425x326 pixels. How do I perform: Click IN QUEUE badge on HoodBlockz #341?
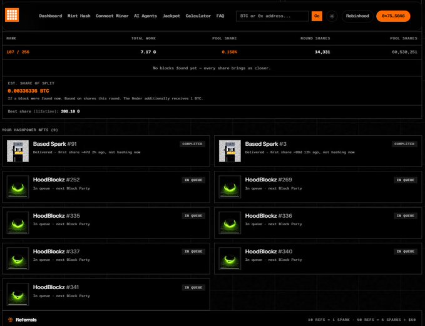pos(193,288)
